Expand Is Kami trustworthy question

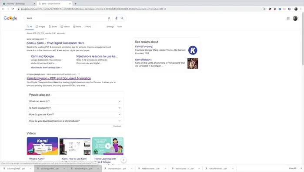click(75, 108)
